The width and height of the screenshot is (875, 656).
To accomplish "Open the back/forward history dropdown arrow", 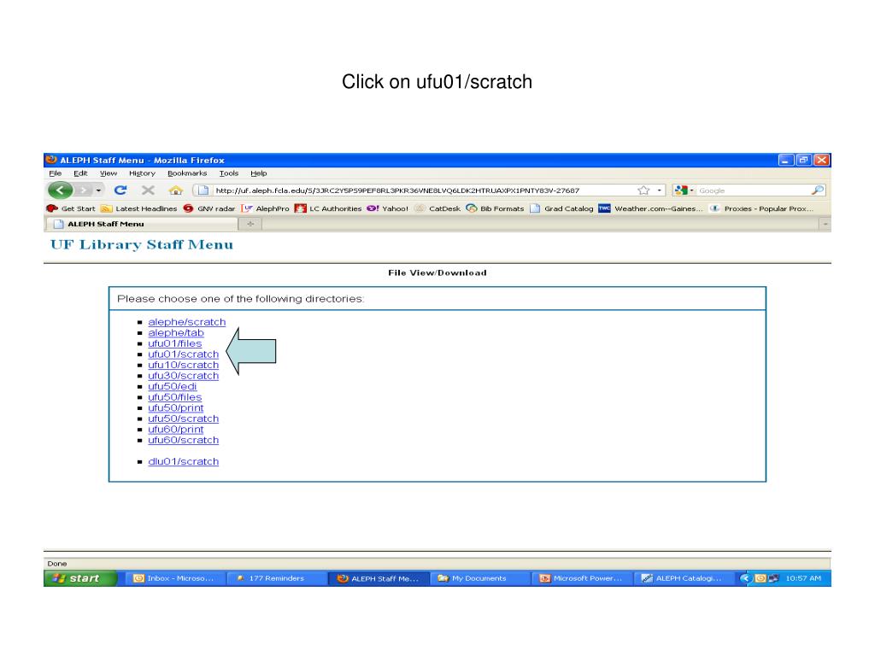I will coord(99,190).
